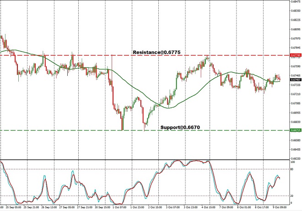Select the 0.68475 price axis label

296,1
